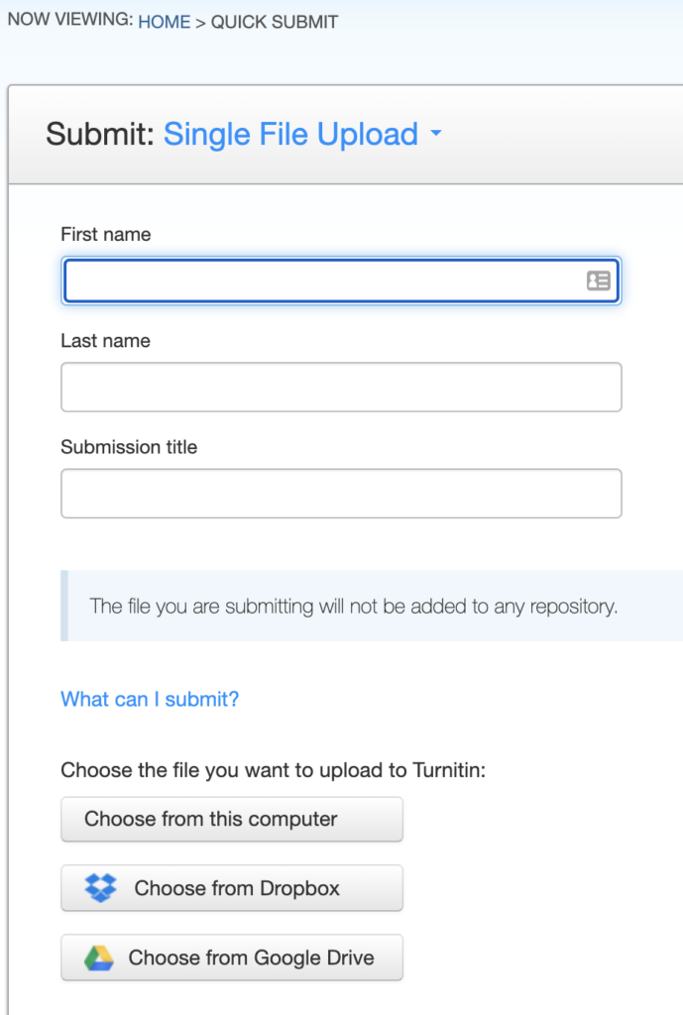Click the Google Drive logo icon
The width and height of the screenshot is (683, 1015).
point(98,958)
